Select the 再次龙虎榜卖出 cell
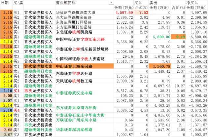Viewport: 208px width, 137px height. [39, 125]
